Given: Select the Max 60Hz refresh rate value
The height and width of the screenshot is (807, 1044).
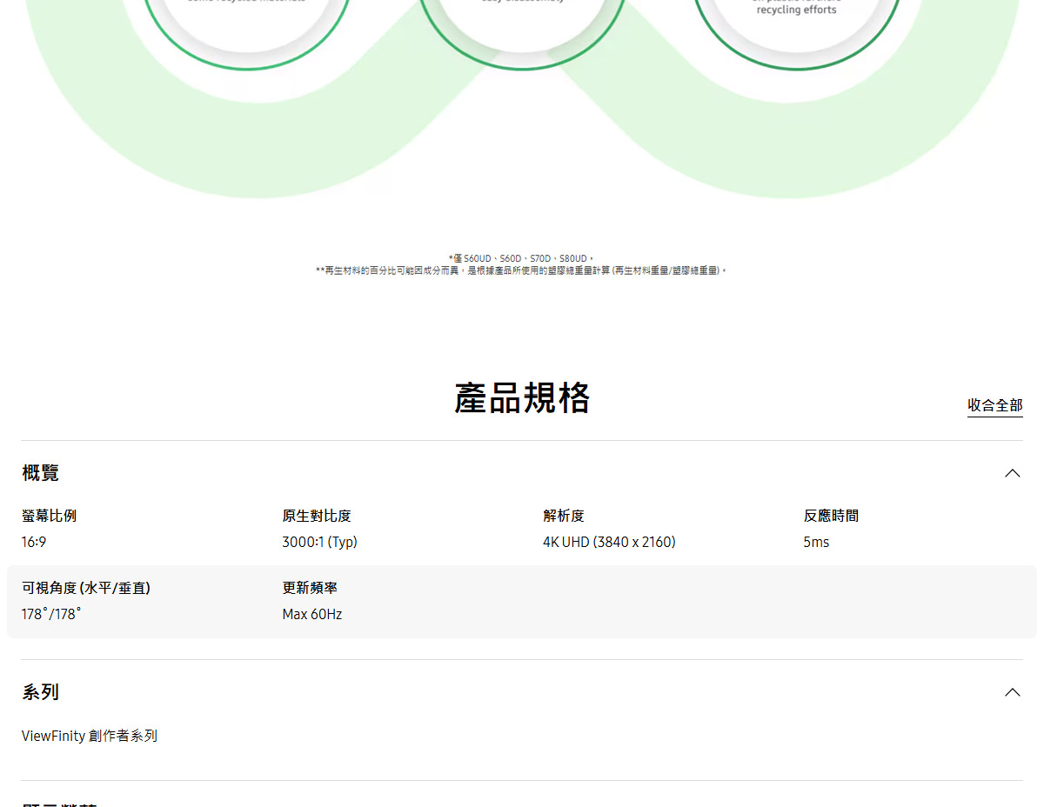Looking at the screenshot, I should (312, 614).
